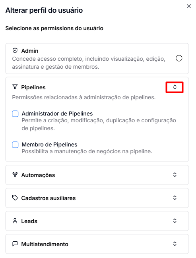196x258 pixels.
Task: Open the Multiatendimento permissions row
Action: 97,244
